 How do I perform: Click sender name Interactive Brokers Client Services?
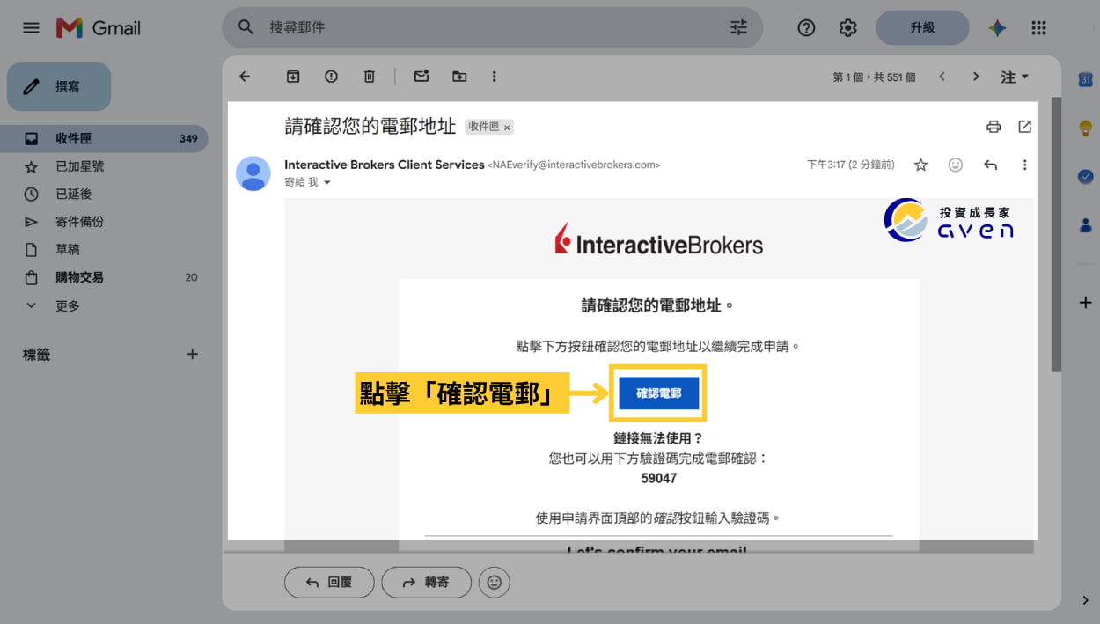point(385,165)
